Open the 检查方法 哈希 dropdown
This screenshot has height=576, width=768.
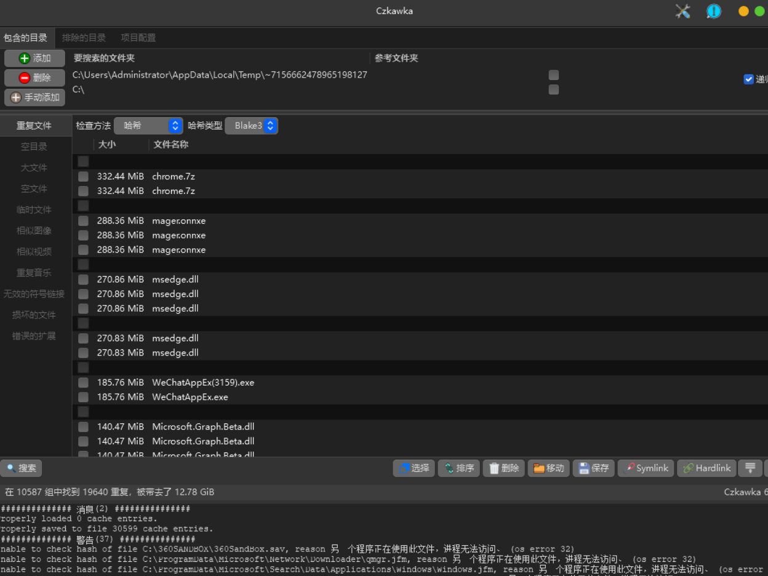coord(148,126)
